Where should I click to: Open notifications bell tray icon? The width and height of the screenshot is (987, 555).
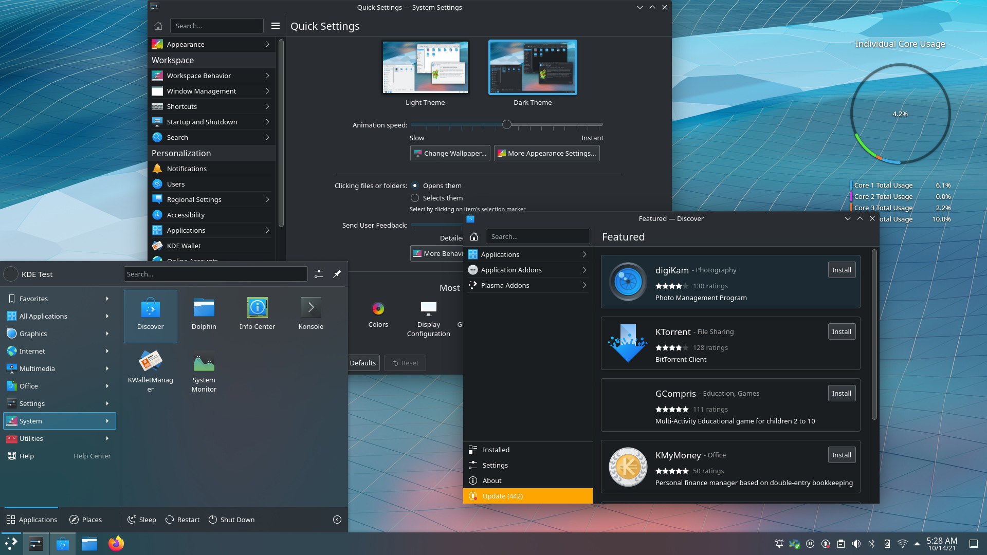coord(779,544)
